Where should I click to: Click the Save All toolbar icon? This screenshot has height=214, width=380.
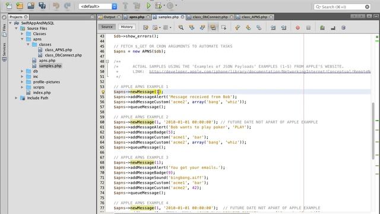coord(42,5)
